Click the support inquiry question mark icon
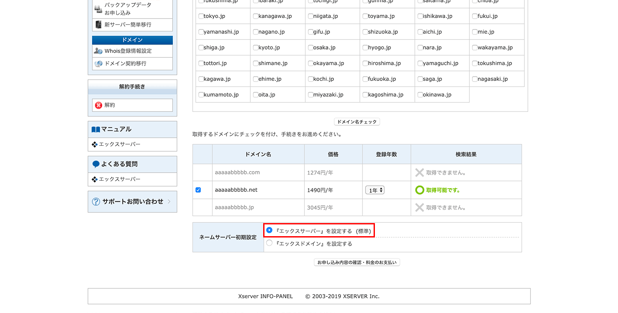The image size is (618, 313). (96, 202)
